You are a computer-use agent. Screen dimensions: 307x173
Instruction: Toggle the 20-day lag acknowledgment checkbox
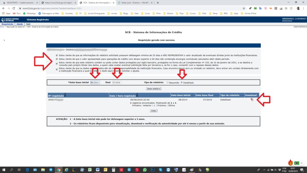pos(57,55)
